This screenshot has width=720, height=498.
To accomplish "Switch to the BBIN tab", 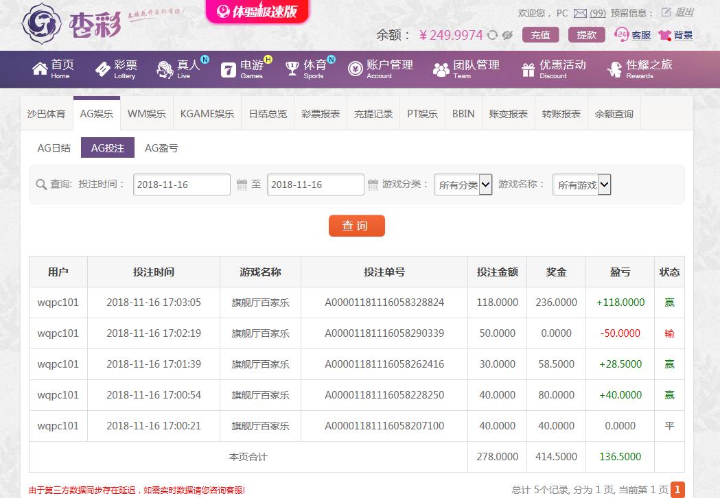I will [x=463, y=114].
